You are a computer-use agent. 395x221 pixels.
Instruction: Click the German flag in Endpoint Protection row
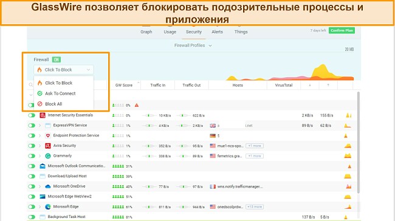coord(213,135)
